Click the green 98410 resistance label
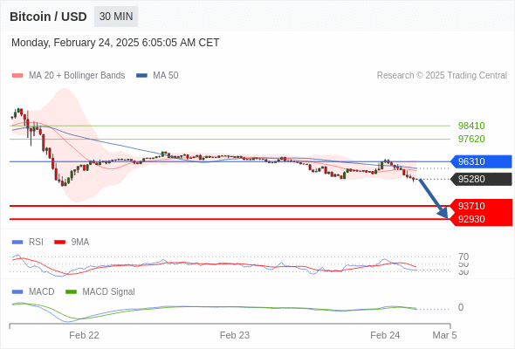Screen dimensions: 515x349 471,126
